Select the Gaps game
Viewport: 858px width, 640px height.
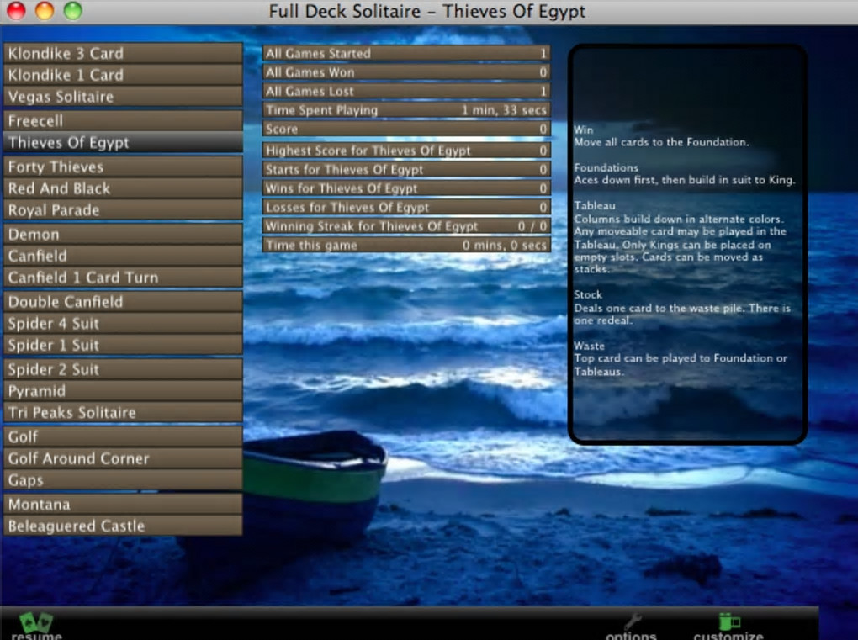tap(123, 479)
